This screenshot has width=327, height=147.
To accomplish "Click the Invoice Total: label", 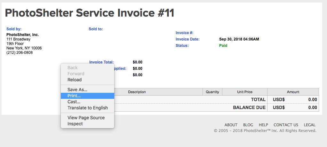I will click(101, 62).
